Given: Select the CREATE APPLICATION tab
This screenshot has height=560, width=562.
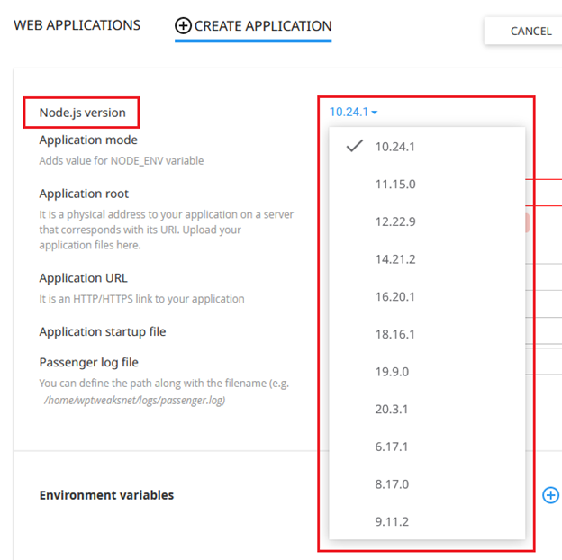Looking at the screenshot, I should pos(253,26).
